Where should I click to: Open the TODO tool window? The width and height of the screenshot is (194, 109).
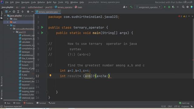click(x=17, y=103)
